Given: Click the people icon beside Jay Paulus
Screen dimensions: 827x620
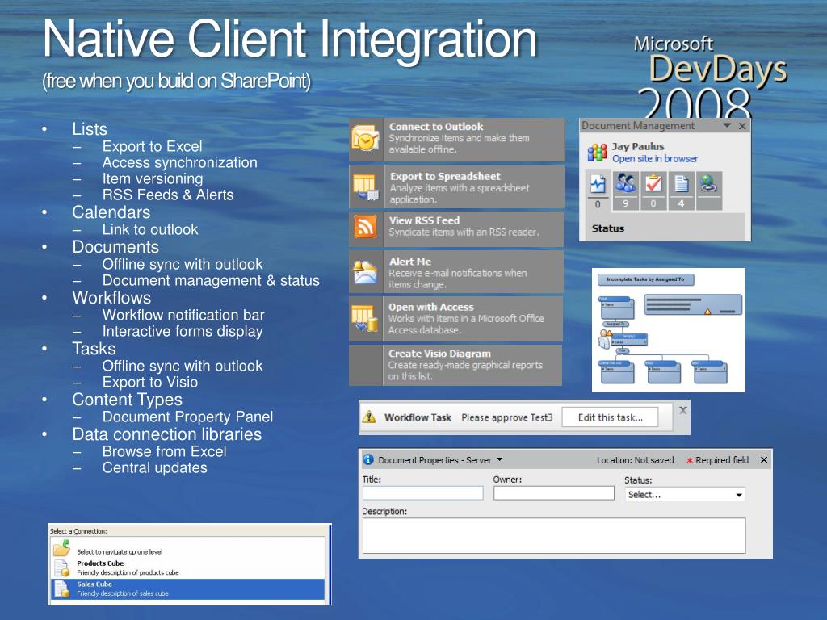Looking at the screenshot, I should [x=597, y=153].
